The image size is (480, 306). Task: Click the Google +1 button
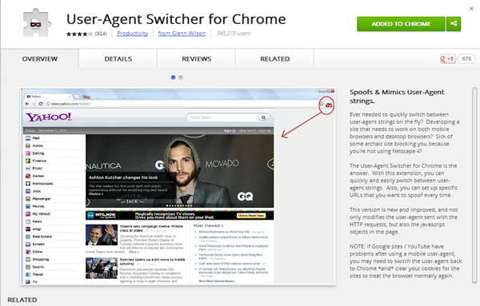pyautogui.click(x=447, y=58)
